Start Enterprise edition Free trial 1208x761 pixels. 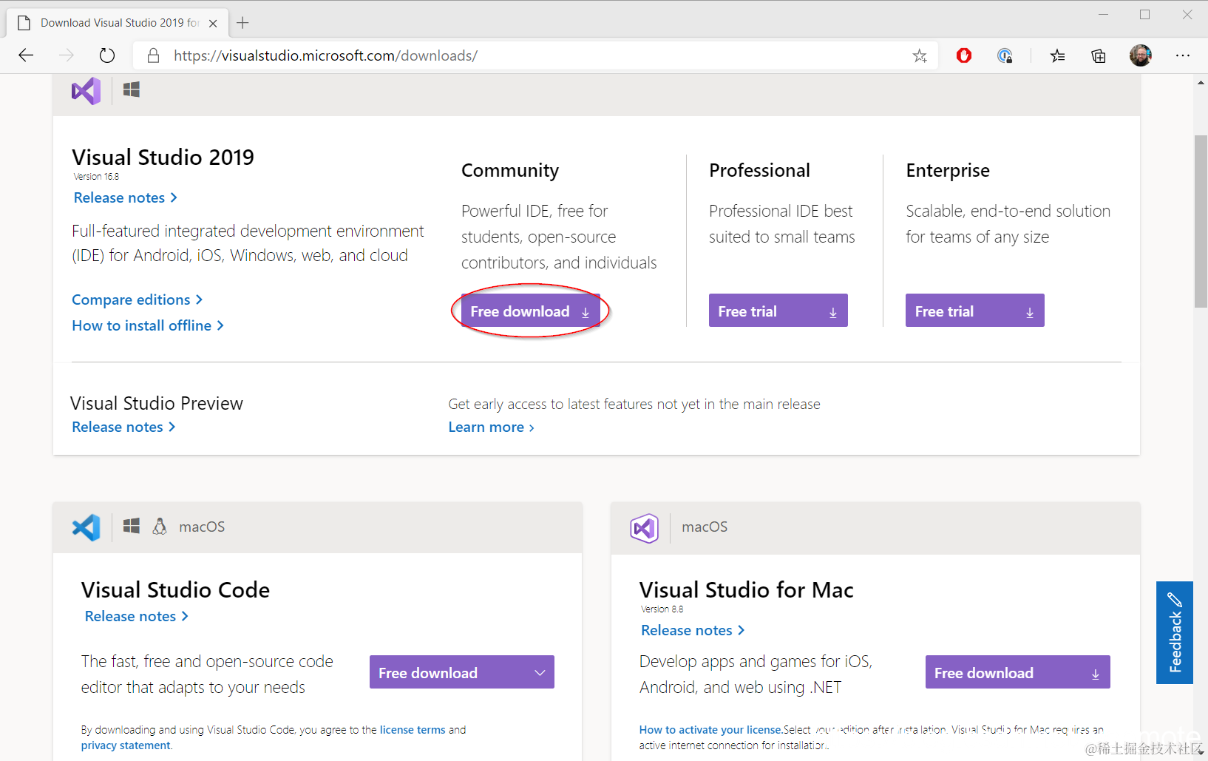click(974, 311)
